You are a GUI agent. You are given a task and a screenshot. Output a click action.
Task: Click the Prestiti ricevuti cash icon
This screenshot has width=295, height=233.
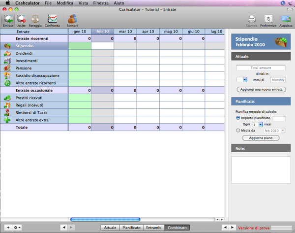click(x=7, y=98)
